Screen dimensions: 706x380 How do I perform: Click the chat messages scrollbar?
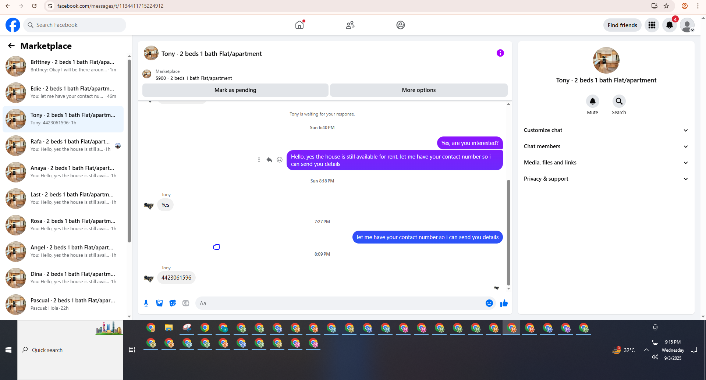[508, 232]
